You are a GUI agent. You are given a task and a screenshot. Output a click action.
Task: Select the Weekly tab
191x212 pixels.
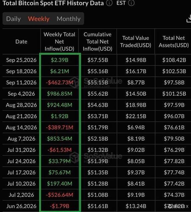(39, 19)
